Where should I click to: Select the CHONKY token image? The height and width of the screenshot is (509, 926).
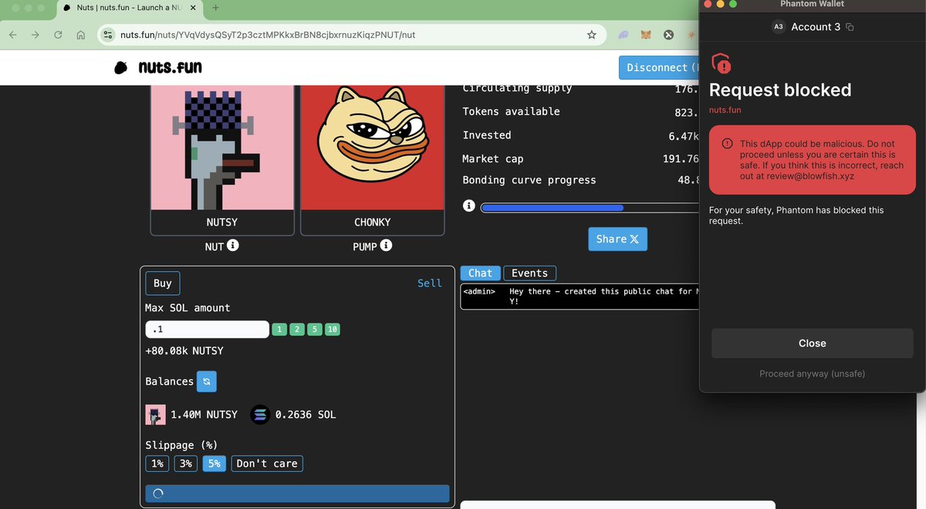(372, 147)
